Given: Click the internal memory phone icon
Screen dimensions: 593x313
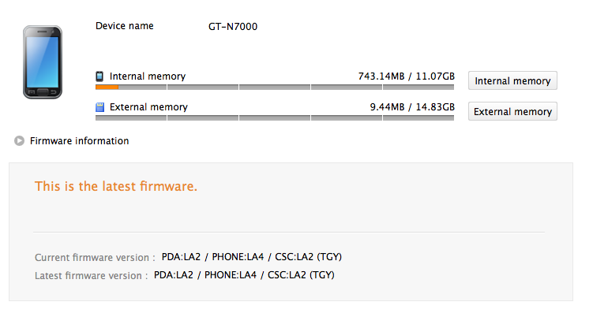Looking at the screenshot, I should click(99, 76).
